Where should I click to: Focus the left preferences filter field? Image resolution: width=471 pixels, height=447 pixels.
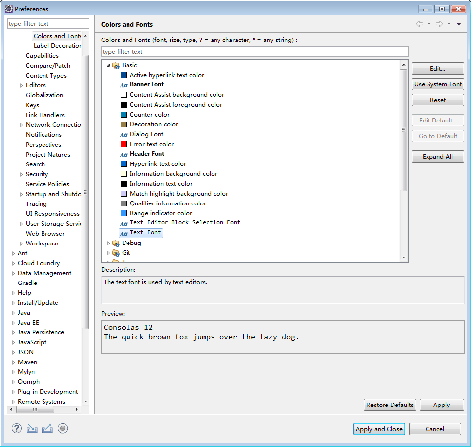tap(48, 23)
